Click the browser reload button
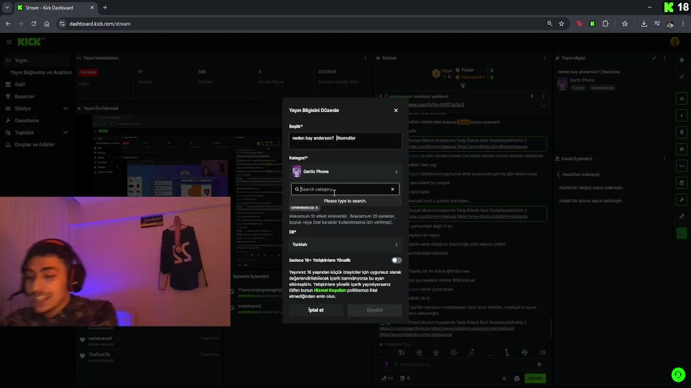The image size is (691, 388). pos(33,24)
